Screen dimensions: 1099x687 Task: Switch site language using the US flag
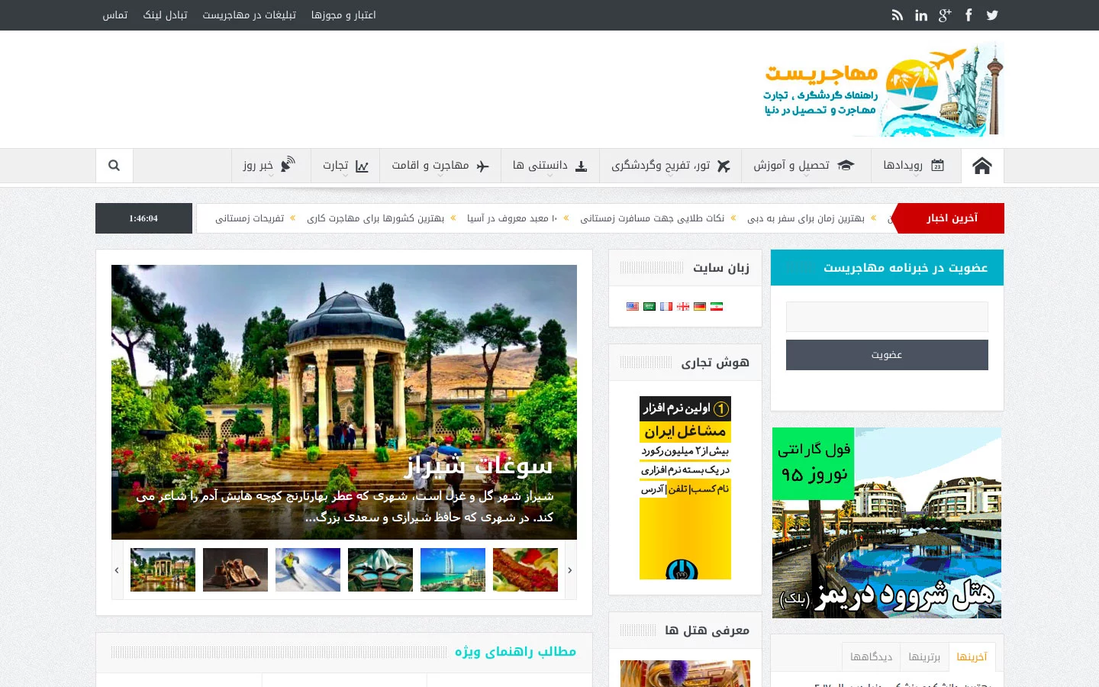[x=632, y=306]
